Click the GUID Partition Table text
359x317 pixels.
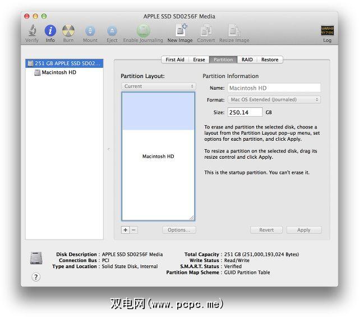(247, 273)
